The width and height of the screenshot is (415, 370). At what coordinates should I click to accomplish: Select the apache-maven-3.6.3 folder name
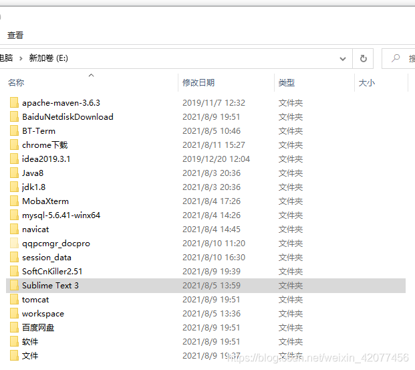[x=61, y=102]
